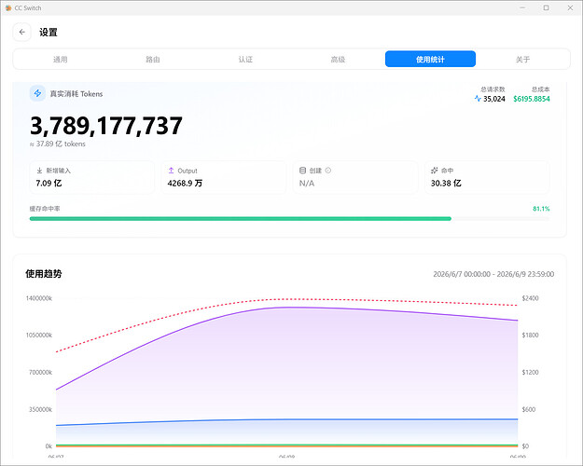Click the 4268.9 万 output value
Image resolution: width=583 pixels, height=466 pixels.
pyautogui.click(x=185, y=184)
